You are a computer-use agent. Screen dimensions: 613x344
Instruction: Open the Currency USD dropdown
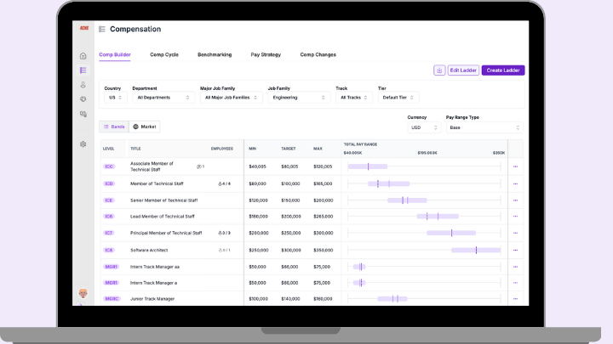[423, 127]
